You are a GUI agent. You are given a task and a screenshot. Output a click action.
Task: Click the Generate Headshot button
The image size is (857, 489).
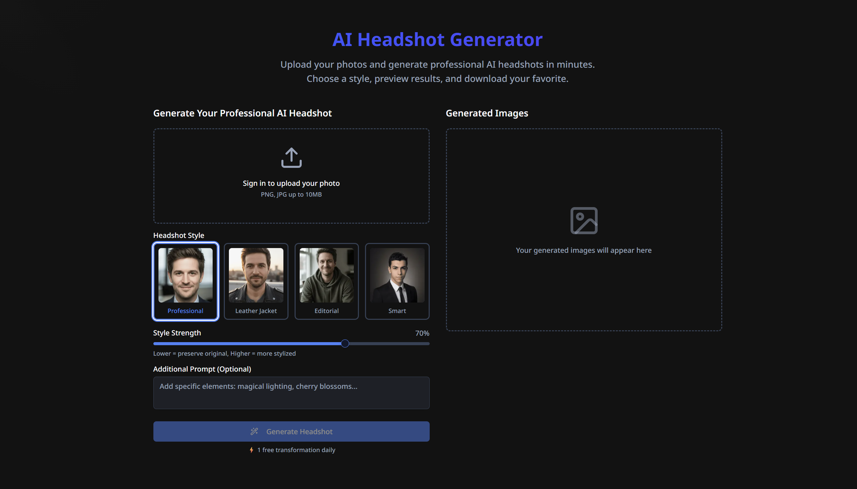point(291,431)
